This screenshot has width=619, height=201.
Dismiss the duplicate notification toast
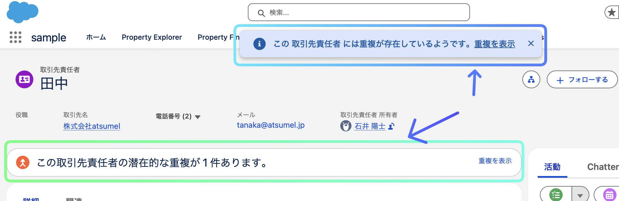(531, 44)
